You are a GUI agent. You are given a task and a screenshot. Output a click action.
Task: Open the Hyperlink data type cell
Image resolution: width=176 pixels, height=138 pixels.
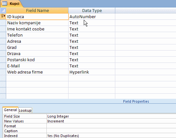click(92, 72)
